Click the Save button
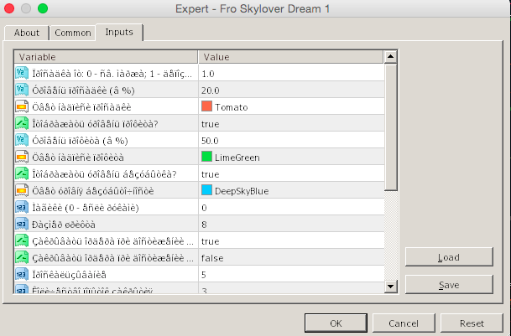The image size is (511, 336). point(449,285)
